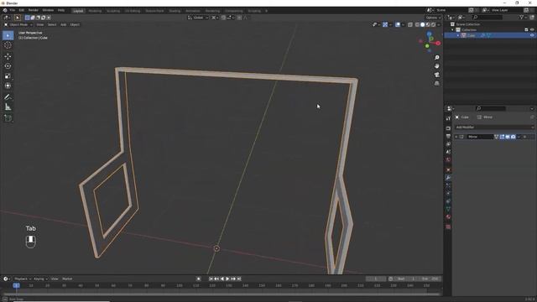Screen dimensions: 537x302
Task: Open the Render menu
Action: 34,10
